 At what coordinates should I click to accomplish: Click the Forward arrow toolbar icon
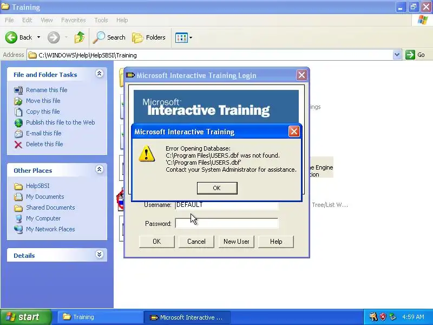(x=53, y=37)
